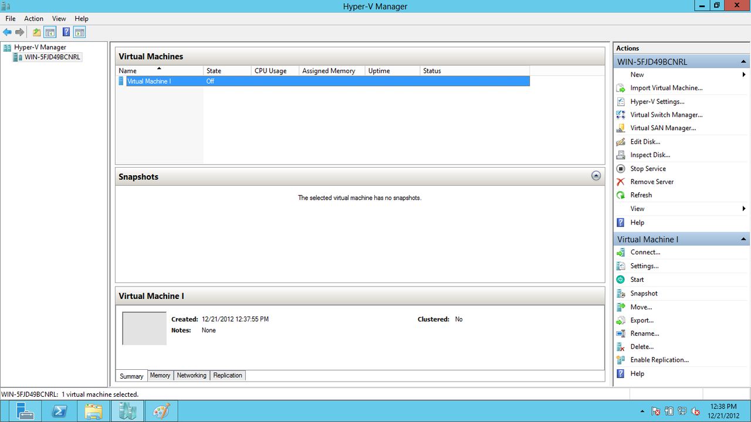Click the Back arrow toolbar icon

7,32
